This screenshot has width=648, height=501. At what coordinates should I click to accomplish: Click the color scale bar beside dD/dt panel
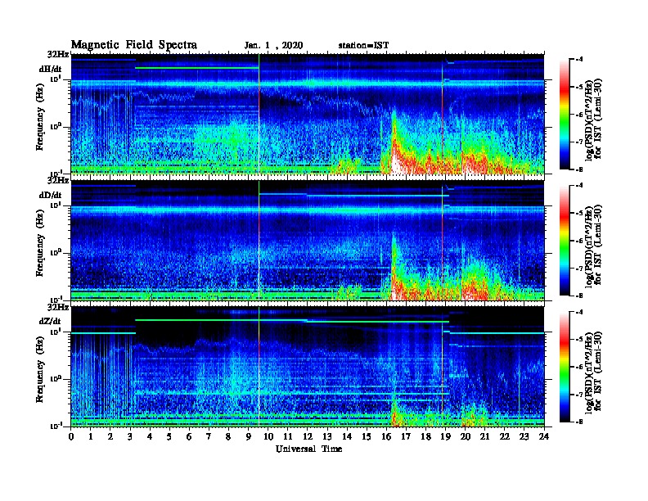tap(565, 240)
